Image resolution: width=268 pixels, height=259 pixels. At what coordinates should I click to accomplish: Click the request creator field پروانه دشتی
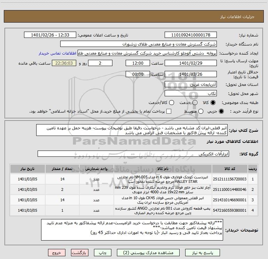pyautogui.click(x=147, y=53)
